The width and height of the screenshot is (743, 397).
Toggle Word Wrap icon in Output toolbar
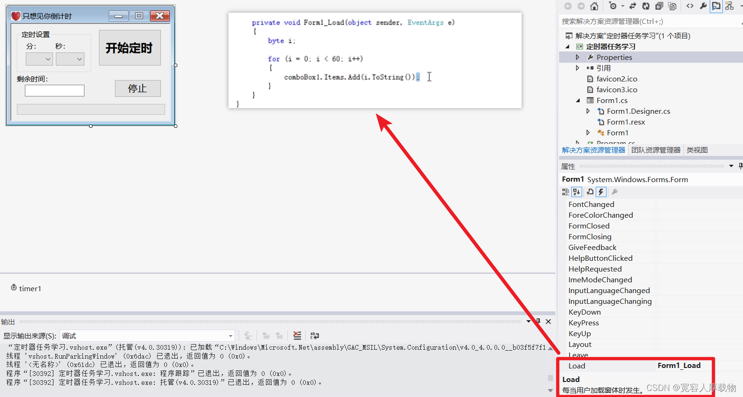315,336
